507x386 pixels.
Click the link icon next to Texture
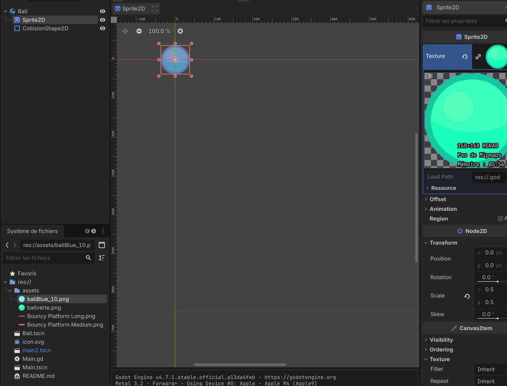pyautogui.click(x=478, y=56)
